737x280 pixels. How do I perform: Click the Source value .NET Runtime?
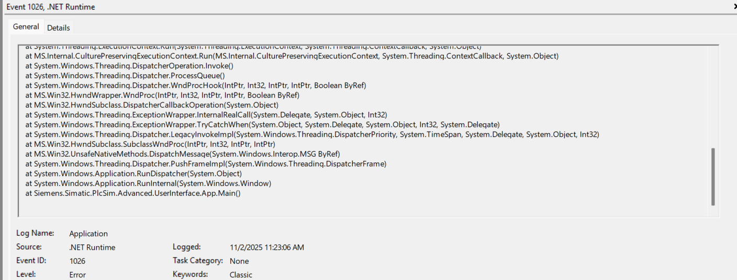[x=92, y=248]
